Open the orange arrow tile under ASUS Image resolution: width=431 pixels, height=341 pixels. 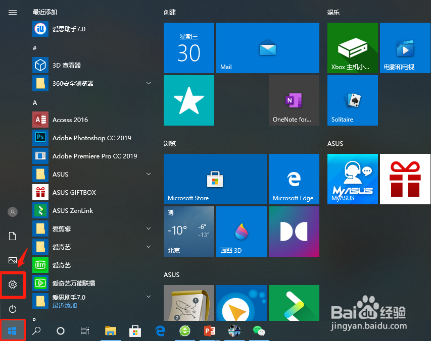(x=242, y=303)
